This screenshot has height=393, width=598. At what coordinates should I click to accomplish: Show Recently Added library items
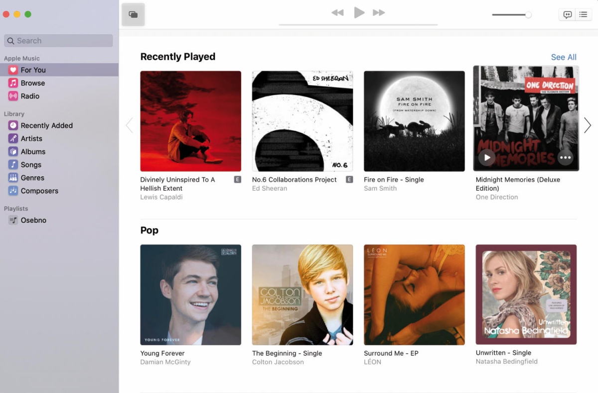point(59,125)
